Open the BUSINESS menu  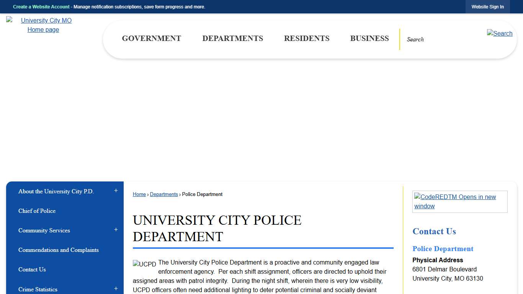[x=369, y=38]
